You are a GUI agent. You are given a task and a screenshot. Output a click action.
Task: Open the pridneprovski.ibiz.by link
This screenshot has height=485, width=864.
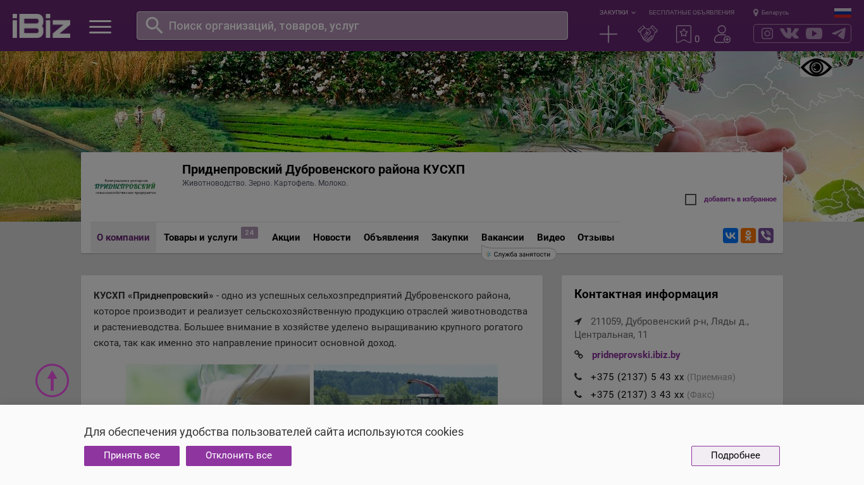coord(636,355)
